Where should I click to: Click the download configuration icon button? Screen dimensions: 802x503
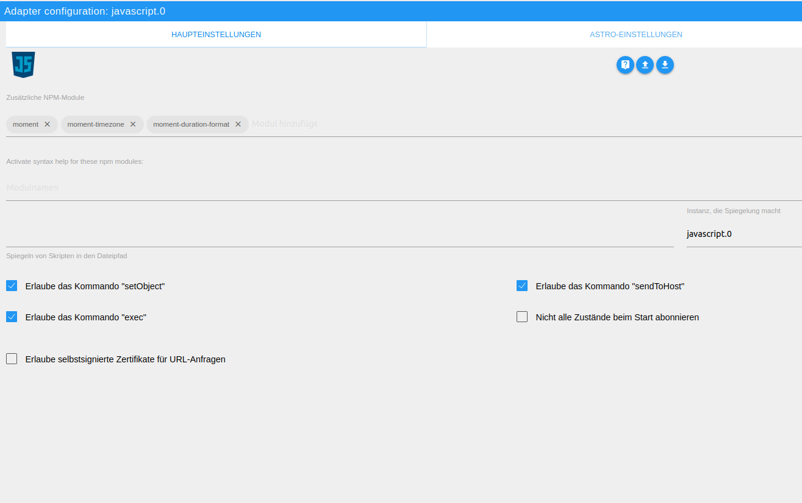point(665,65)
